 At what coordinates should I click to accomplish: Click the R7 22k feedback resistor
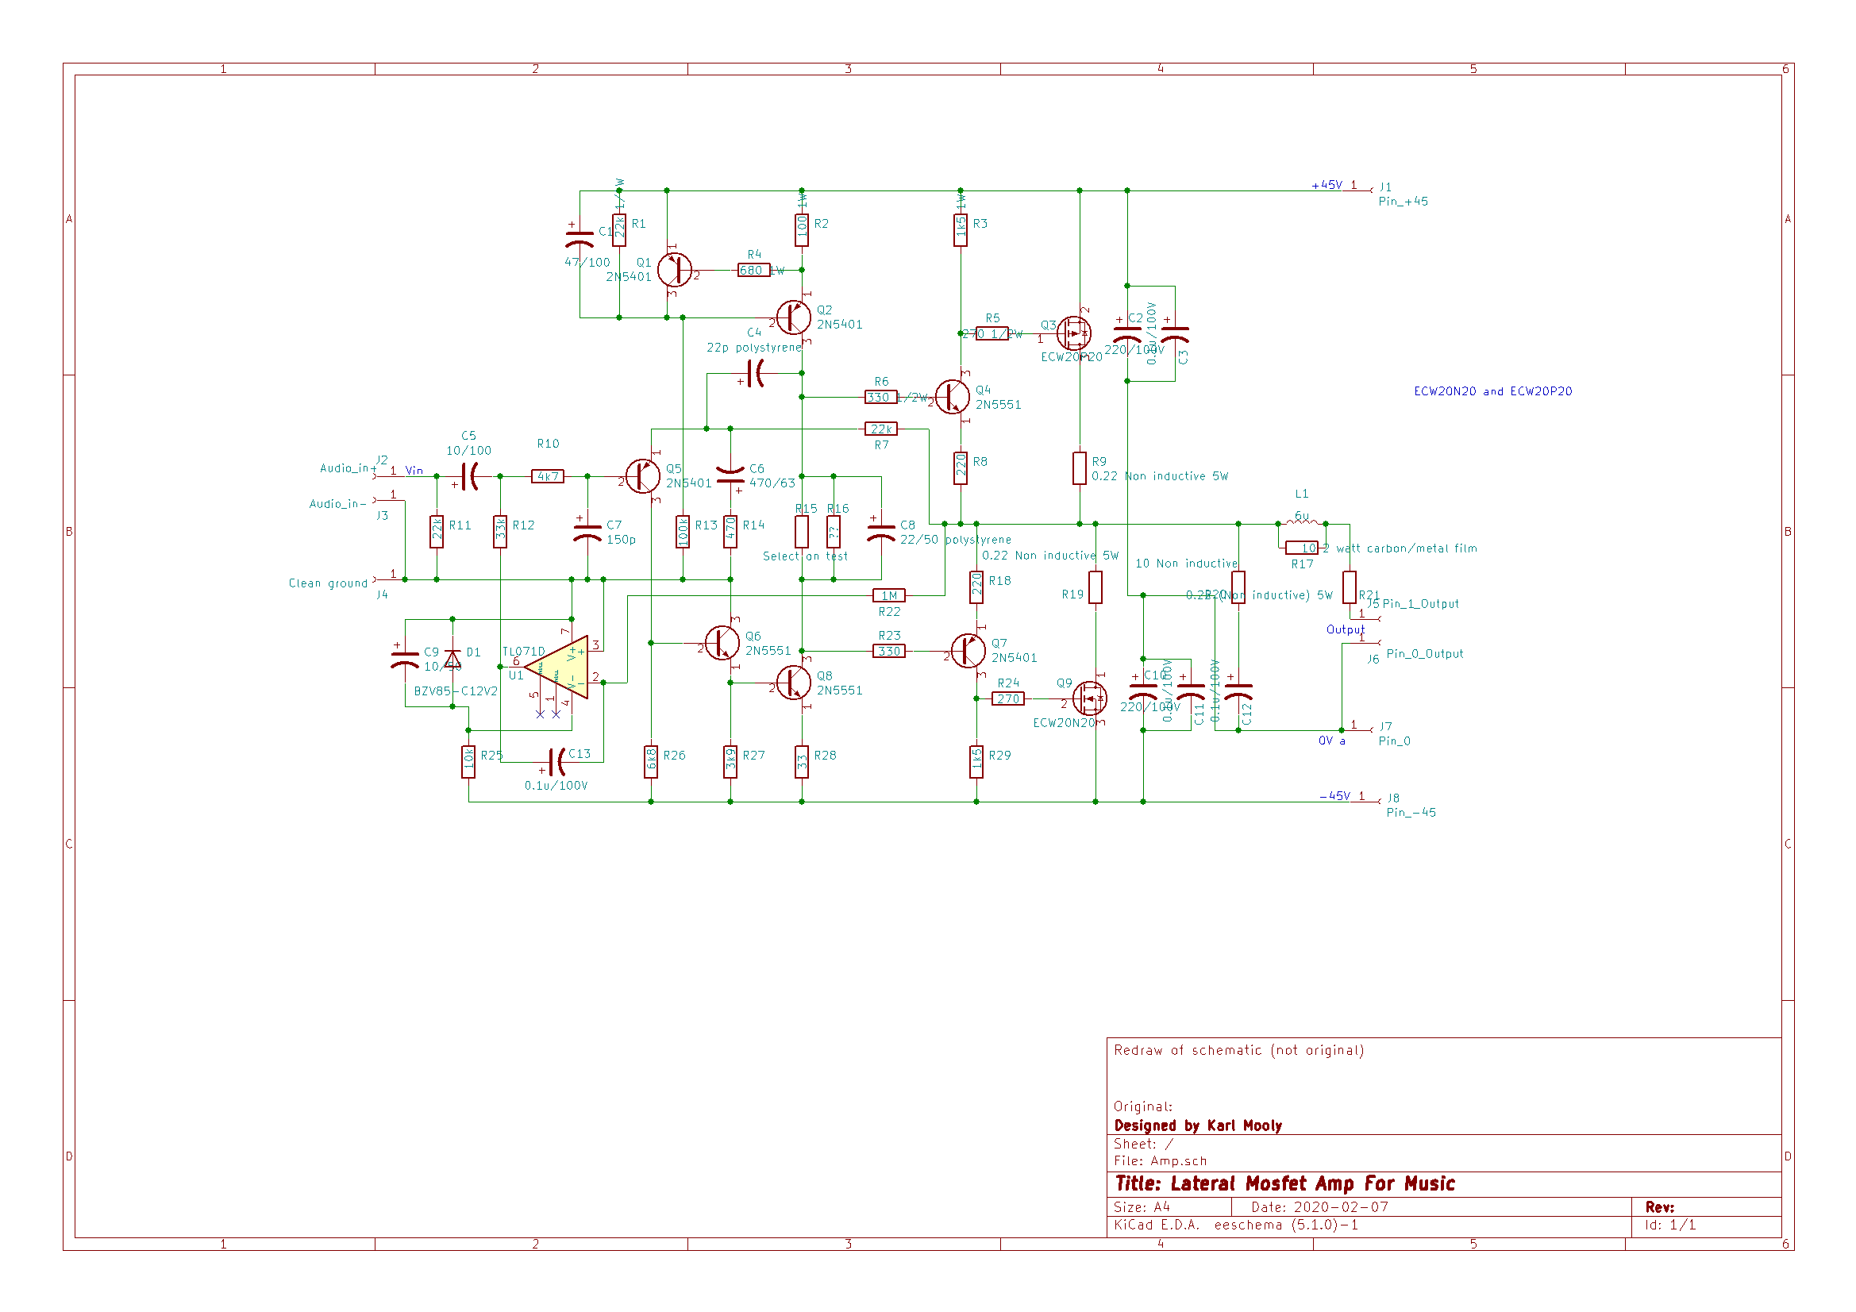881,429
